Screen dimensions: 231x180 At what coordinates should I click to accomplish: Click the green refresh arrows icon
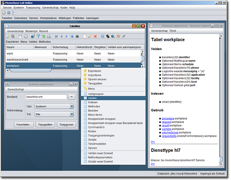(44, 37)
